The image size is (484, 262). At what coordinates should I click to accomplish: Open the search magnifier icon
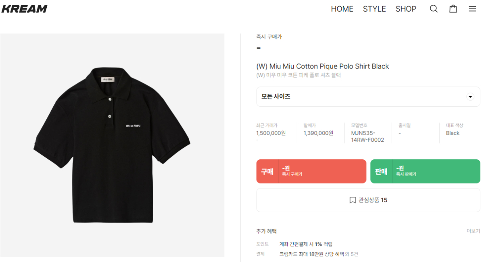coord(434,9)
